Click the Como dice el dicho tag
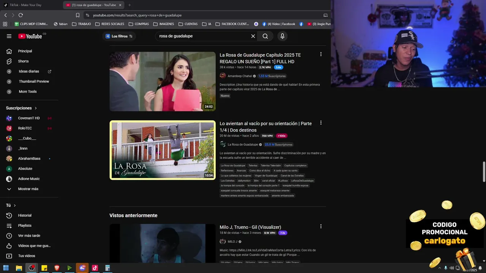 coord(260,171)
